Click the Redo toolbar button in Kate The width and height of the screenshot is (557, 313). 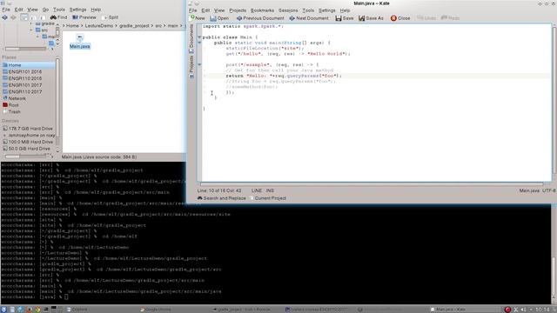(450, 18)
